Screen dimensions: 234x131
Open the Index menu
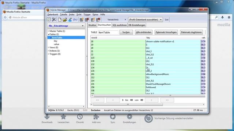(72, 15)
